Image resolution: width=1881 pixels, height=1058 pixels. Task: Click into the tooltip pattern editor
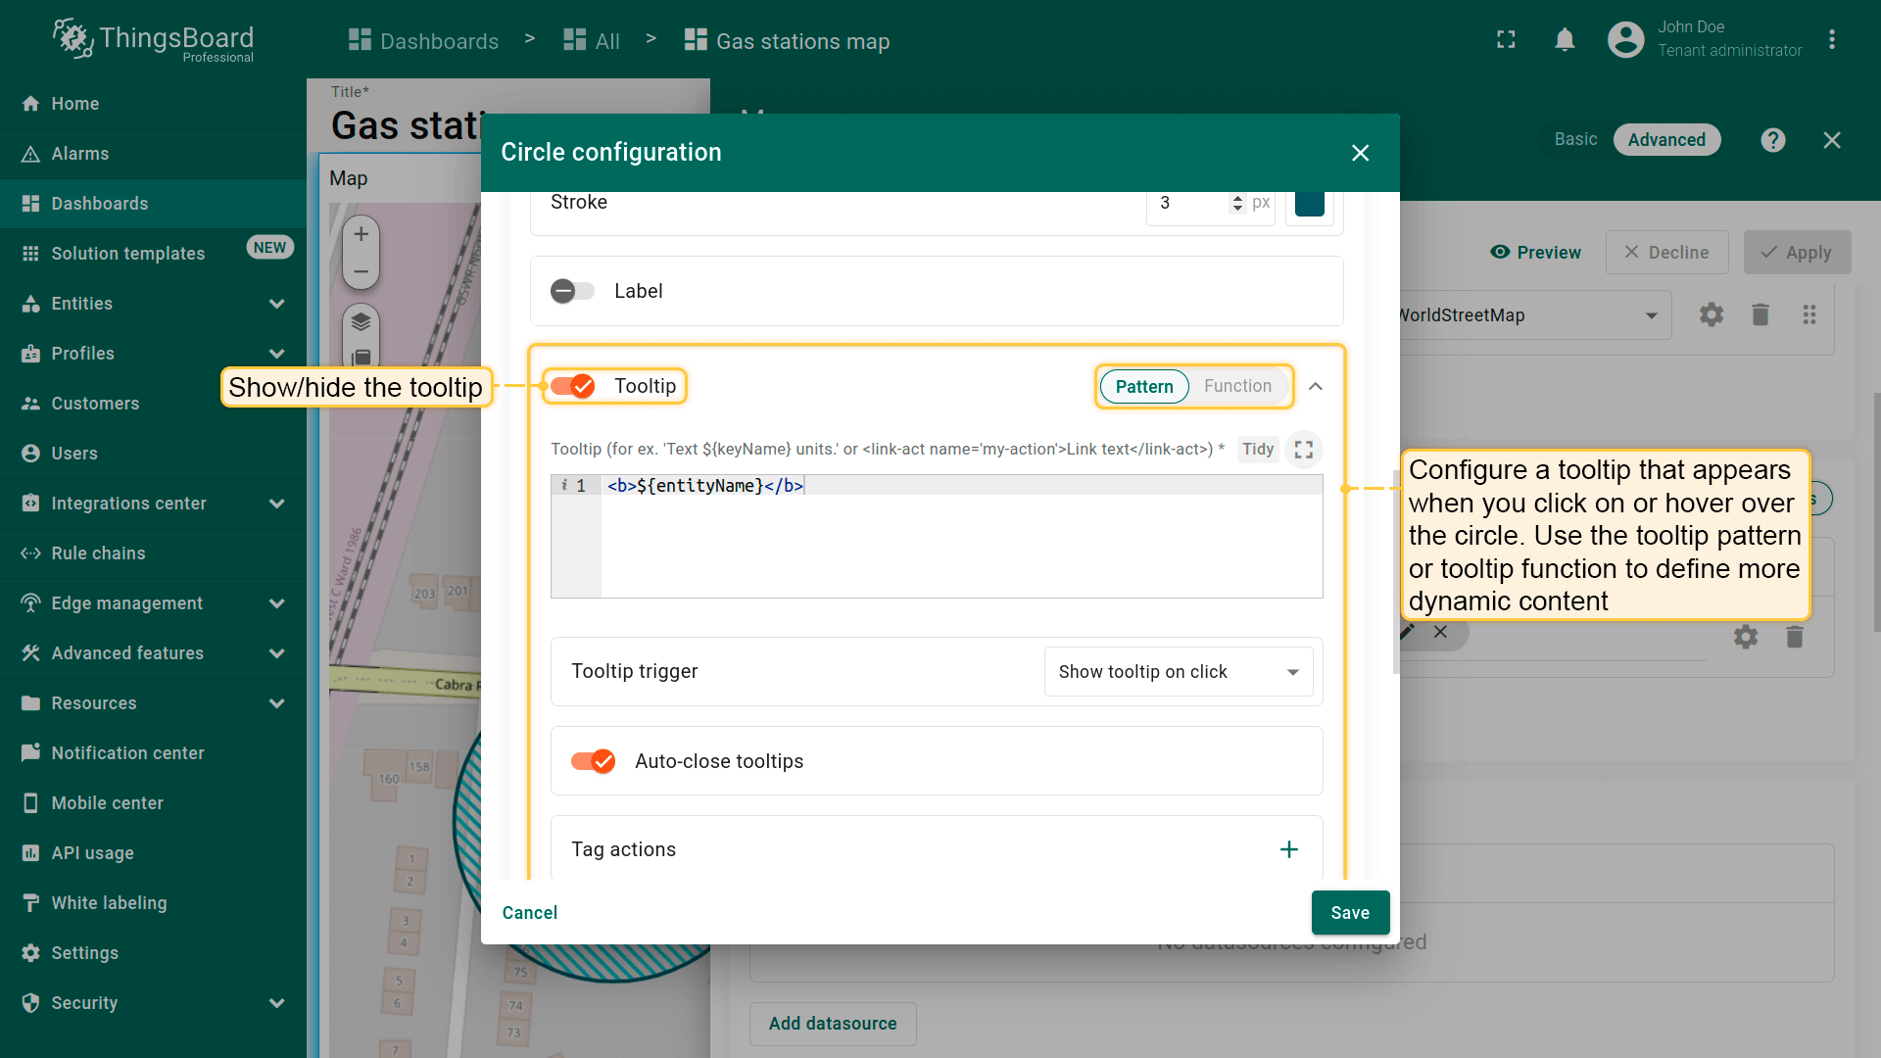point(960,537)
